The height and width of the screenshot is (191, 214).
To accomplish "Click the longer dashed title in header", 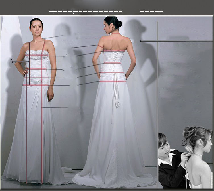I will [85, 12].
